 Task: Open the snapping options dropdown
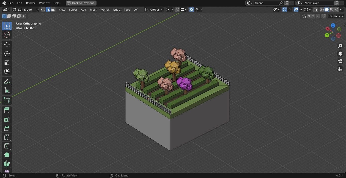tap(184, 10)
